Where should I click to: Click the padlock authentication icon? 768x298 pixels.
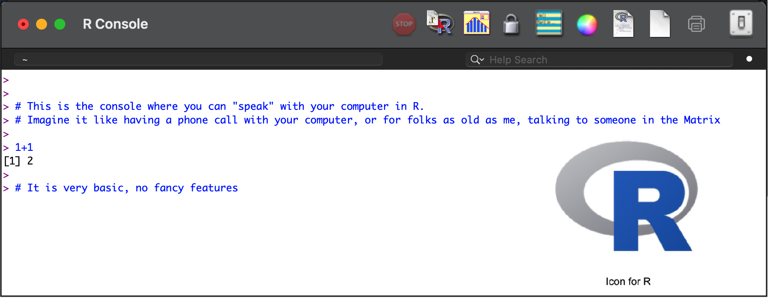tap(511, 24)
